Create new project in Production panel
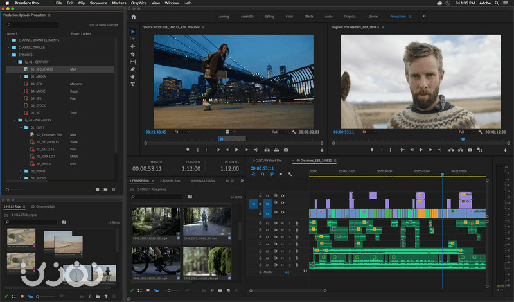The width and height of the screenshot is (514, 302). pos(98,190)
